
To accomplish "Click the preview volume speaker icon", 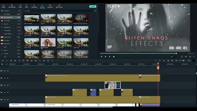I will (x=190, y=57).
